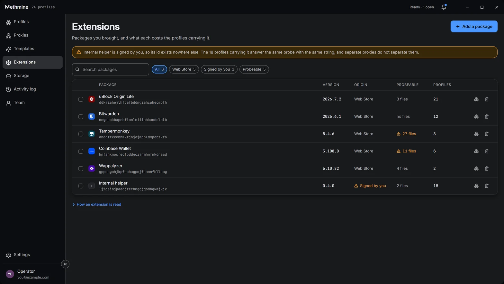This screenshot has height=284, width=504.
Task: Select Extensions in the sidebar
Action: pos(32,62)
